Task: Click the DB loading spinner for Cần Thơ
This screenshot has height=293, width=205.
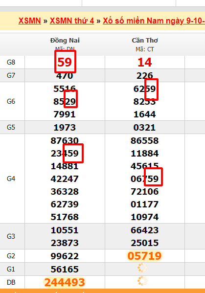Action: click(142, 281)
